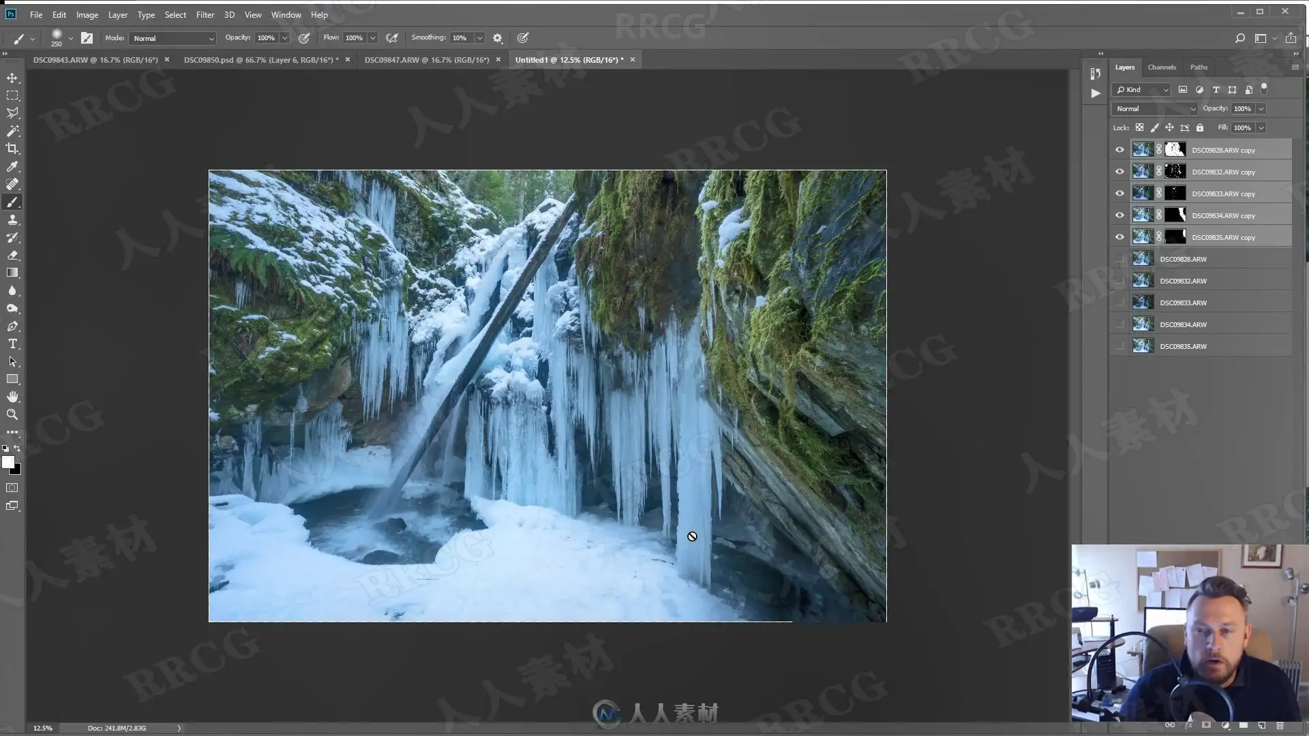Select the Zoom tool

click(x=12, y=415)
